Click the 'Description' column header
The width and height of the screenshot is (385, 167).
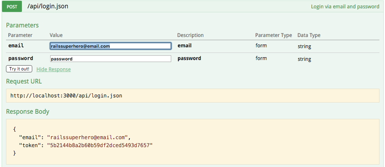point(190,35)
